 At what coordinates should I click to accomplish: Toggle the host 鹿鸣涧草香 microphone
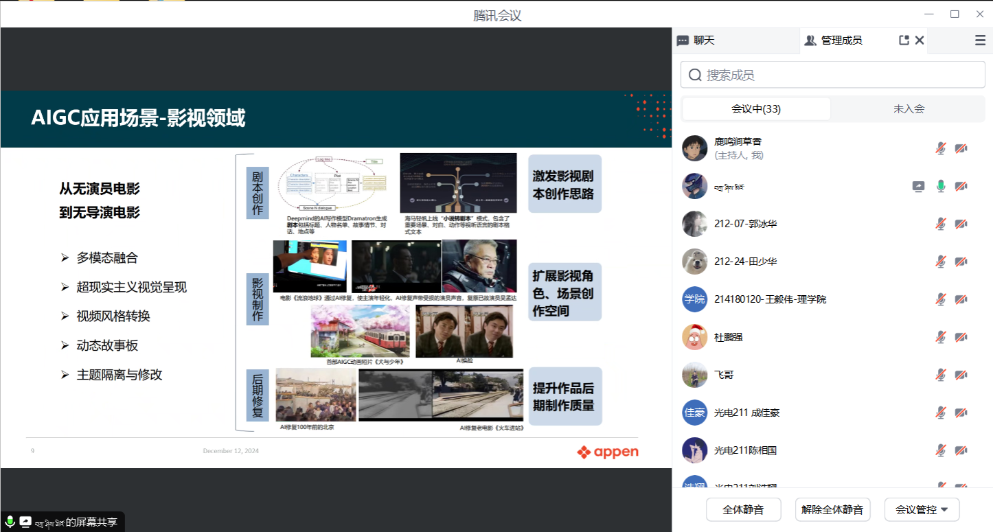click(x=941, y=148)
